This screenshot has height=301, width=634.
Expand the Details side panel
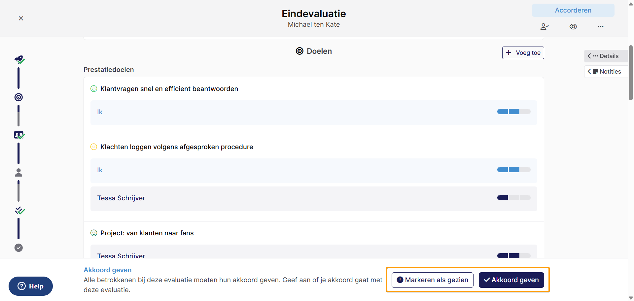[606, 56]
